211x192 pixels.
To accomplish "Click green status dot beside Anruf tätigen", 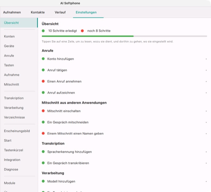I will click(43, 70).
